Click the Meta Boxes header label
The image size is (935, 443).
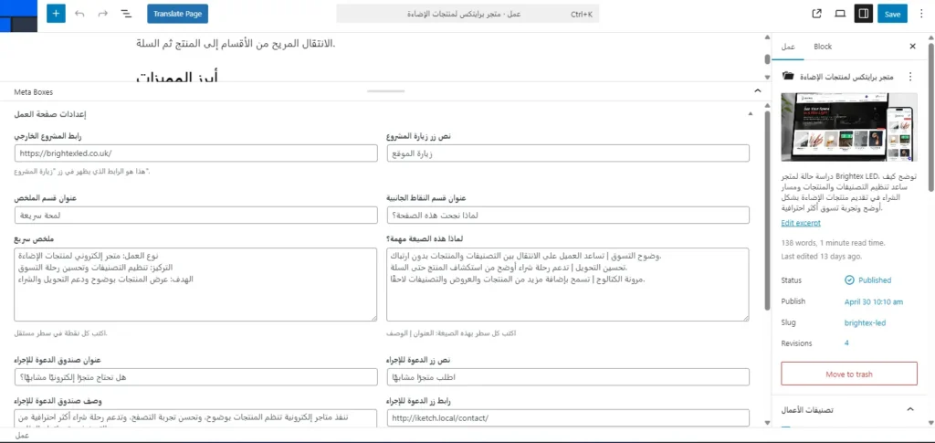34,92
